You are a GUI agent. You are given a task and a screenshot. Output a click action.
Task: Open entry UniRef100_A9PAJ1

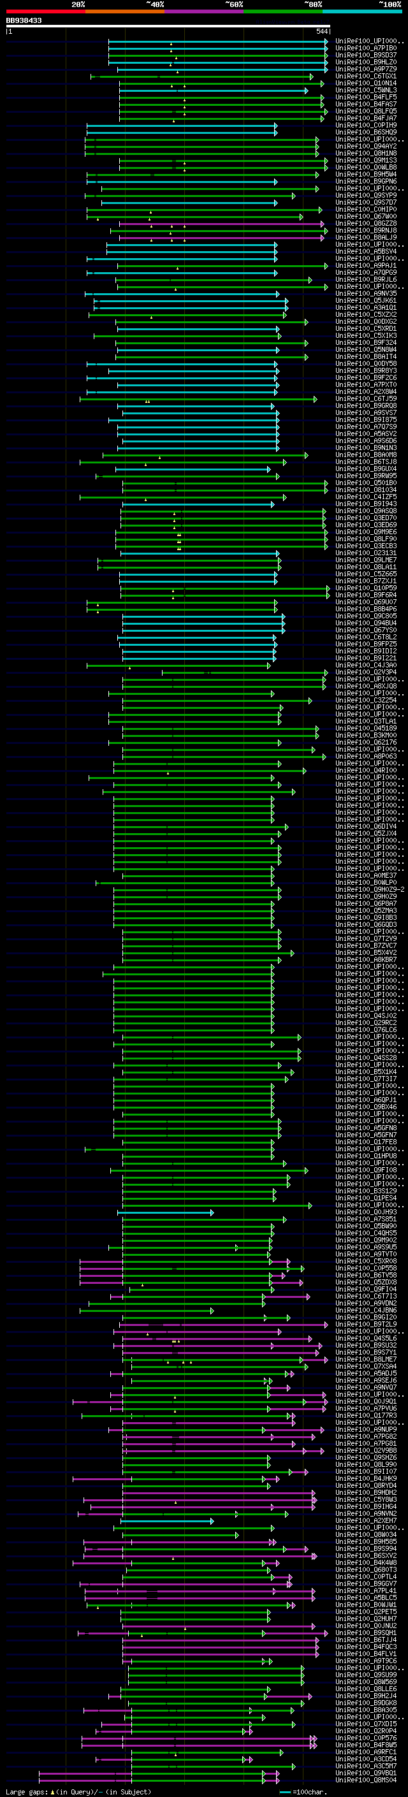(x=366, y=265)
